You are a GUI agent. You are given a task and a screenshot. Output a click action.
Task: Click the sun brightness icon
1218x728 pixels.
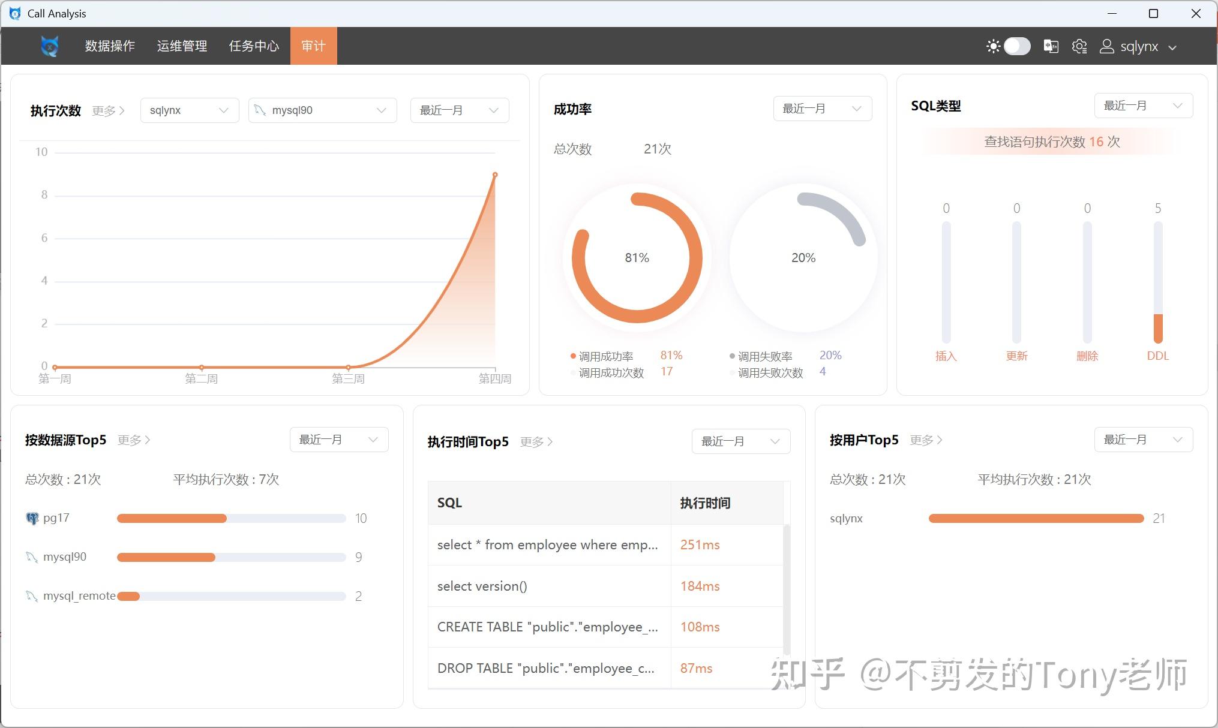click(993, 46)
